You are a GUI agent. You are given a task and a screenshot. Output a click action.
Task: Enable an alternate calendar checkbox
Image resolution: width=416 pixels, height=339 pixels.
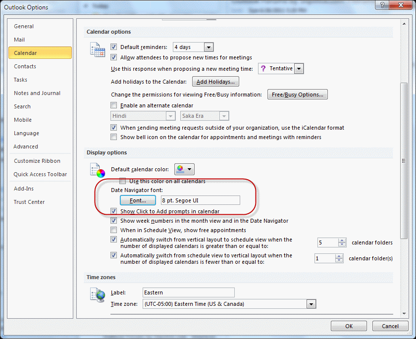click(x=114, y=105)
